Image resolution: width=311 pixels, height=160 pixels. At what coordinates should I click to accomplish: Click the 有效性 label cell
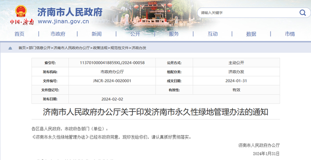click(174, 90)
